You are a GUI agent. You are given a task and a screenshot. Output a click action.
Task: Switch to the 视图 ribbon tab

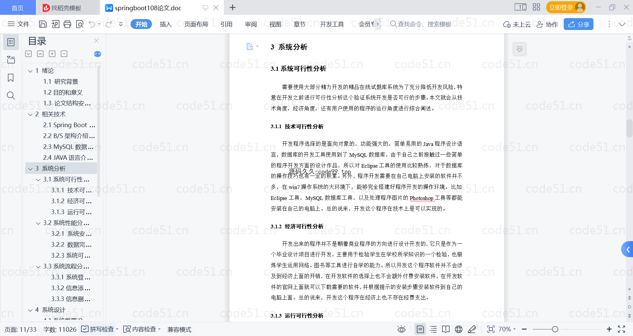pyautogui.click(x=275, y=24)
